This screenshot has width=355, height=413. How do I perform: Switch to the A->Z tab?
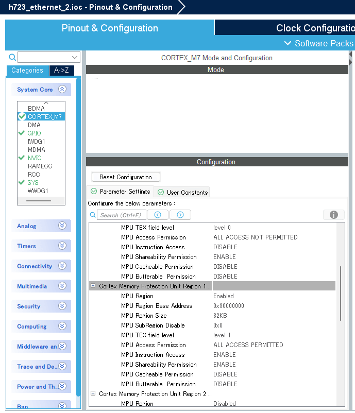pos(61,71)
